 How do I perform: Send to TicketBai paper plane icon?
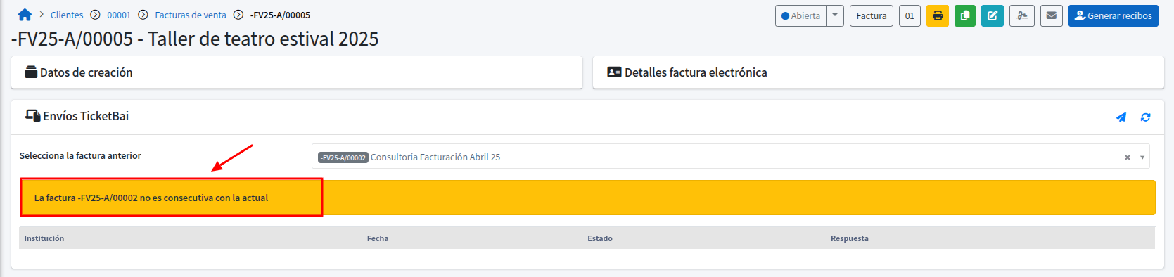1121,117
